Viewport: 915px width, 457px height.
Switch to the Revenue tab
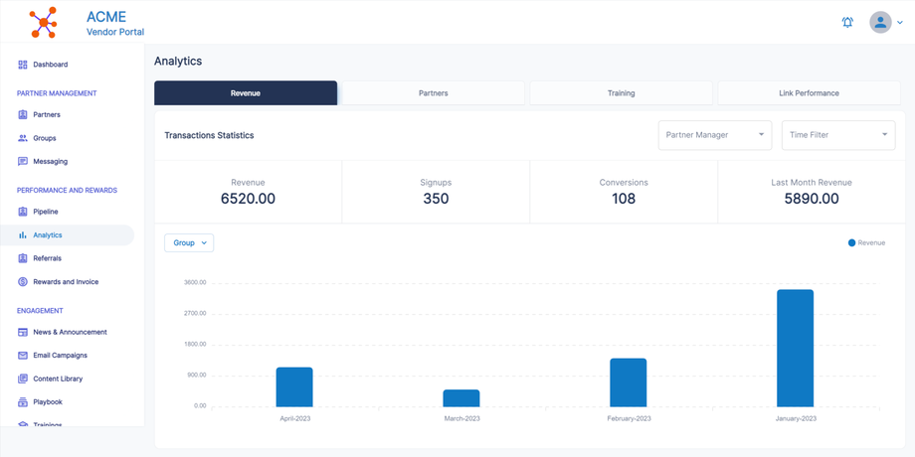point(246,92)
